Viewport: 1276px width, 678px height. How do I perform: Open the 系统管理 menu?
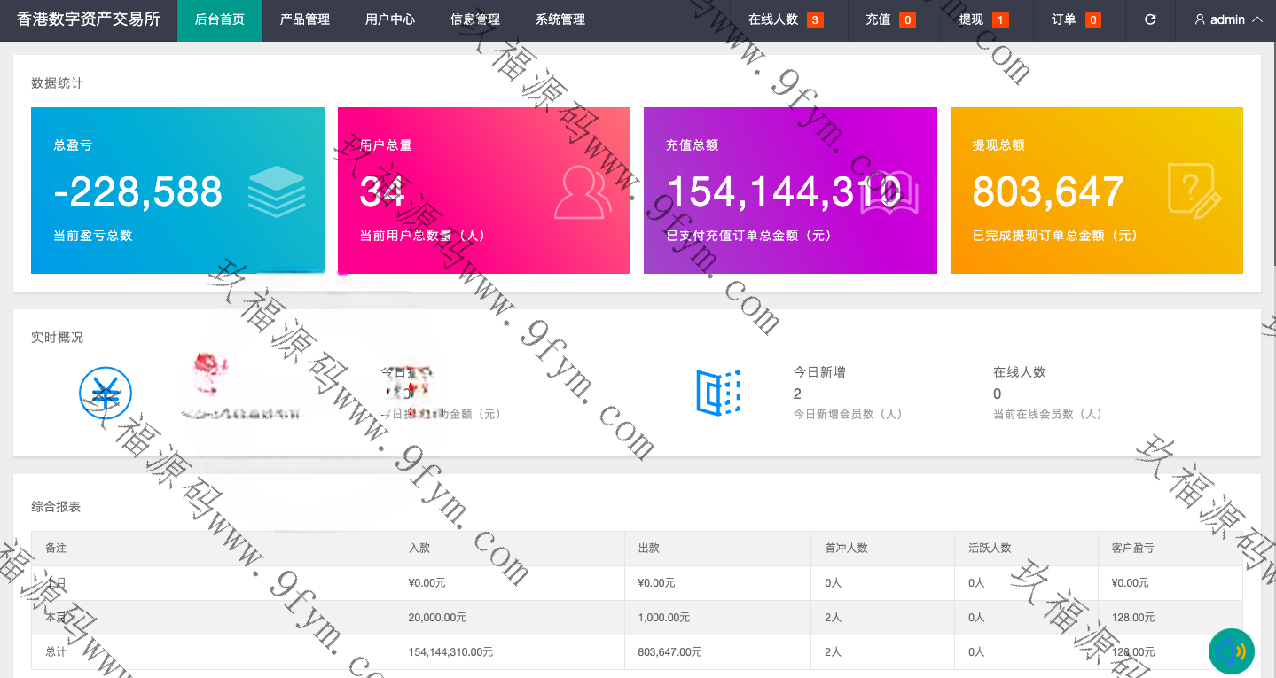click(560, 19)
